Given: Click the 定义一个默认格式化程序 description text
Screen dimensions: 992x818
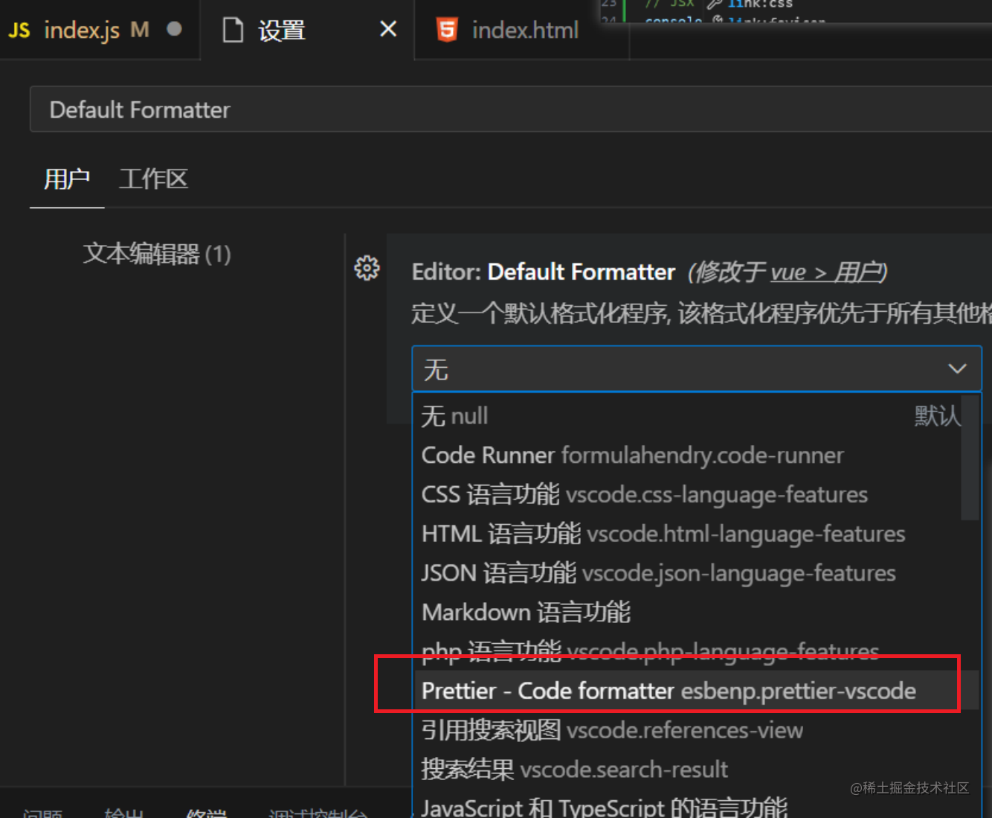Looking at the screenshot, I should 701,313.
